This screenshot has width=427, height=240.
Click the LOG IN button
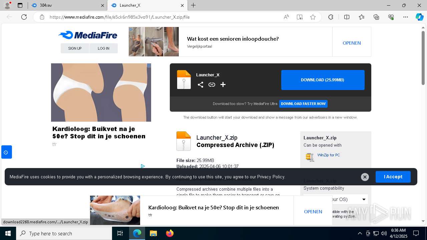tap(103, 48)
